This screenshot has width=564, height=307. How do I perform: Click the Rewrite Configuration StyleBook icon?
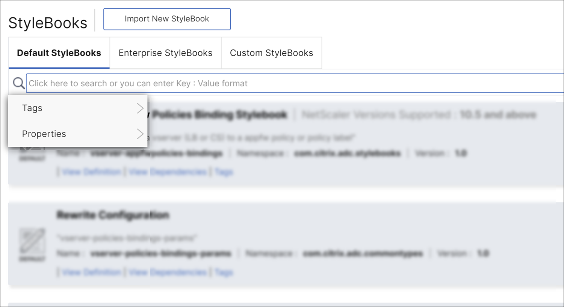(32, 241)
